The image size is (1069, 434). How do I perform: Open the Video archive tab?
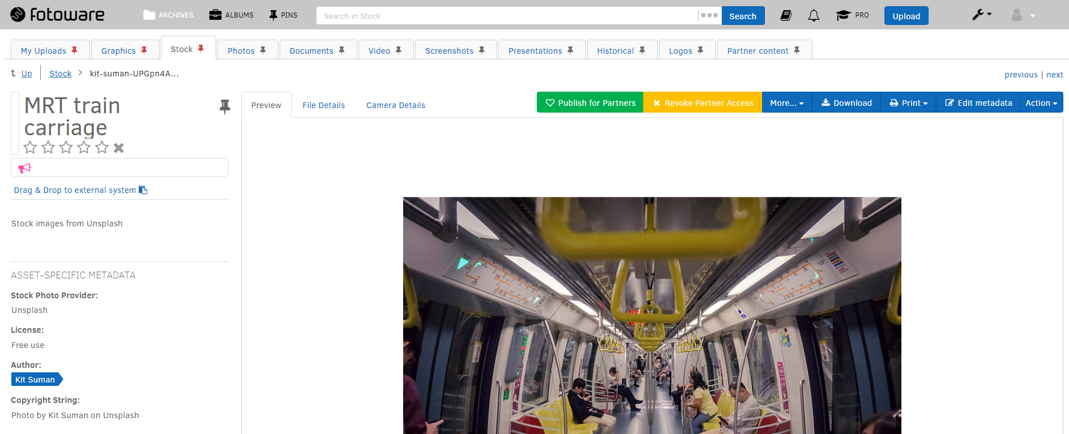click(x=379, y=50)
